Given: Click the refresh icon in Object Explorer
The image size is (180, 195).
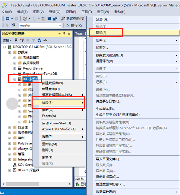Looking at the screenshot, I should [39, 40].
